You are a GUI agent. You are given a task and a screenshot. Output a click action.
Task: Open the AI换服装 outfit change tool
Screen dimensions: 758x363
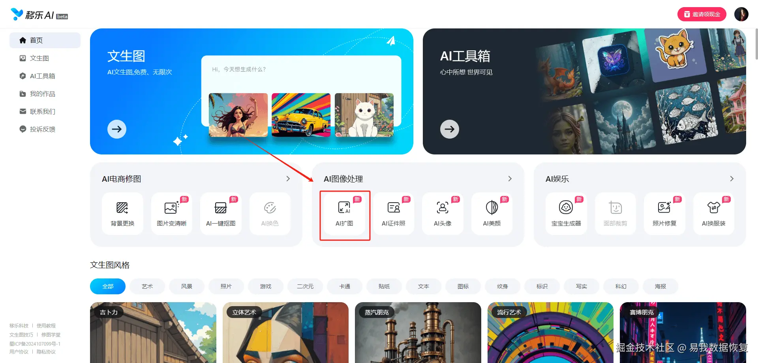click(714, 214)
